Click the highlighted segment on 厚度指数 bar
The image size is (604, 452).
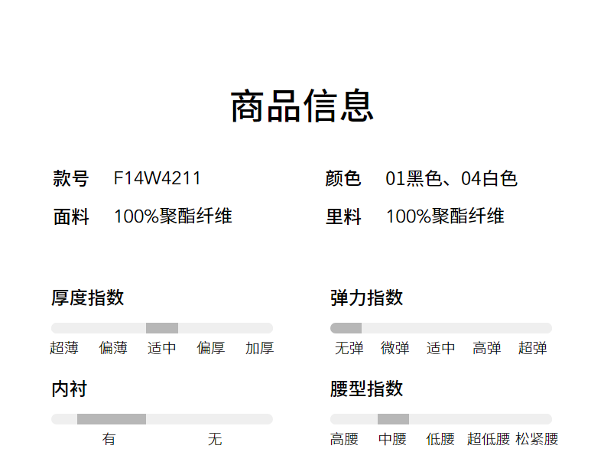click(162, 328)
